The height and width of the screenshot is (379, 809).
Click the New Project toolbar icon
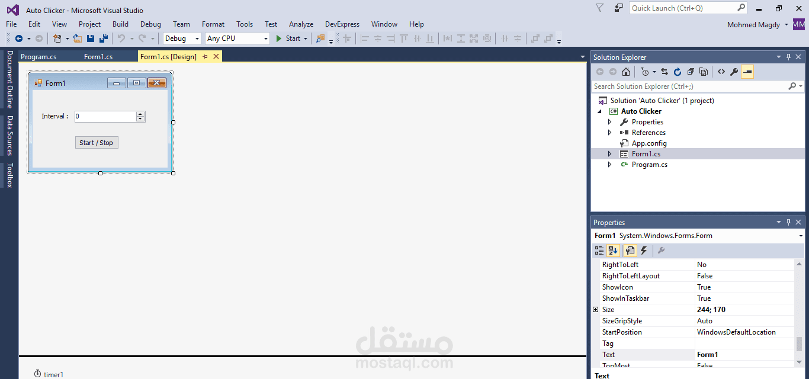57,38
